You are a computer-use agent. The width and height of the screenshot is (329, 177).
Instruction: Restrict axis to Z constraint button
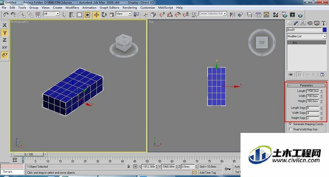click(4, 40)
